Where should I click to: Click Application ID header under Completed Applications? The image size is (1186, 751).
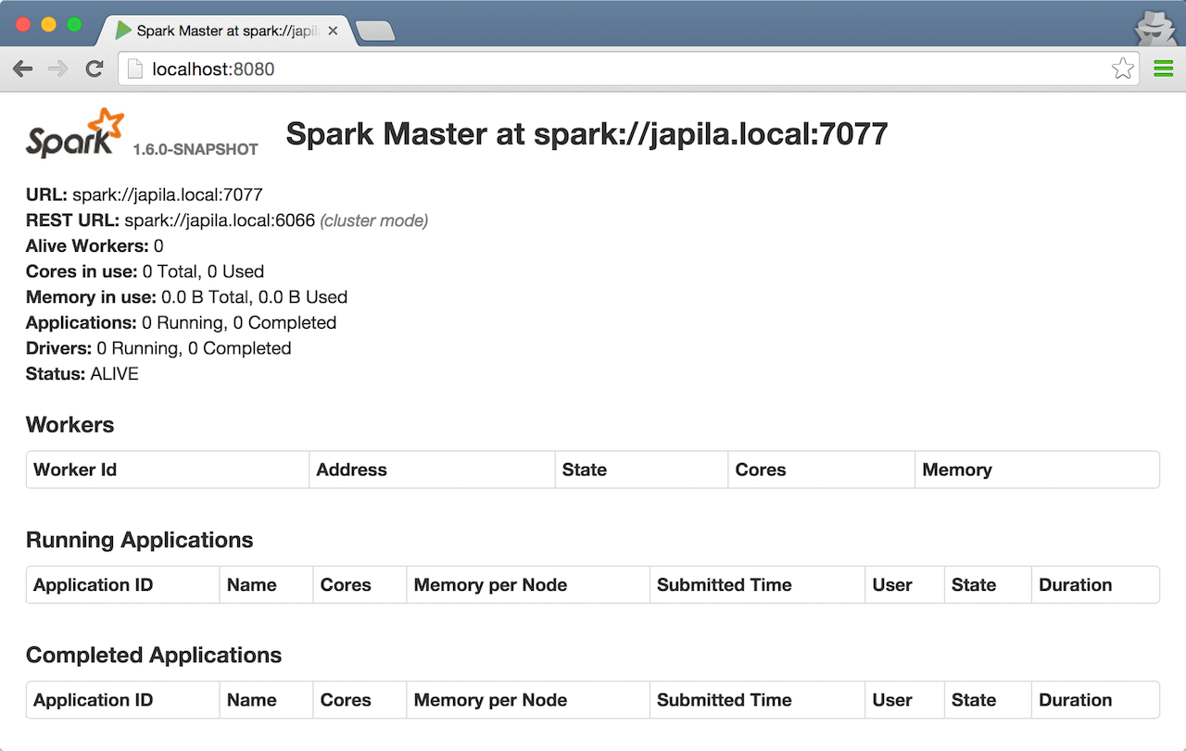[93, 700]
